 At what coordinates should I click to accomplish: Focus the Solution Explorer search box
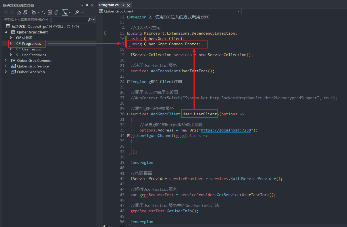(45, 20)
